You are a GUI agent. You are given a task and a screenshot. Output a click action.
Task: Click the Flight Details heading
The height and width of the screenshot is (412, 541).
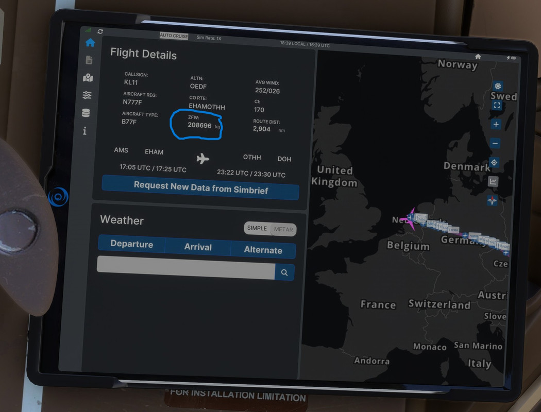tap(144, 54)
